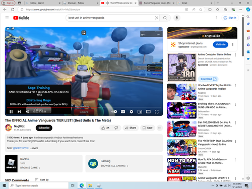Open YouTube settings three-dot menu
This screenshot has height=189, width=252.
(217, 18)
